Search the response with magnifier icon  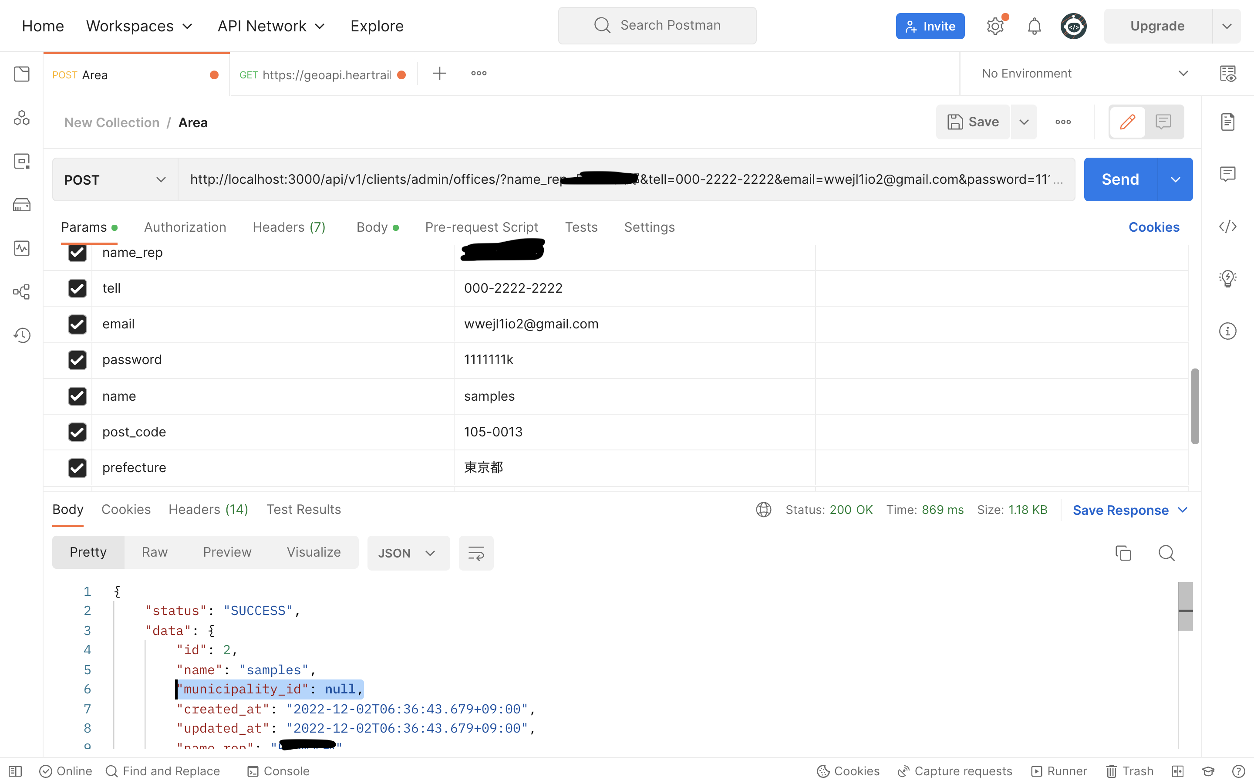pyautogui.click(x=1166, y=553)
